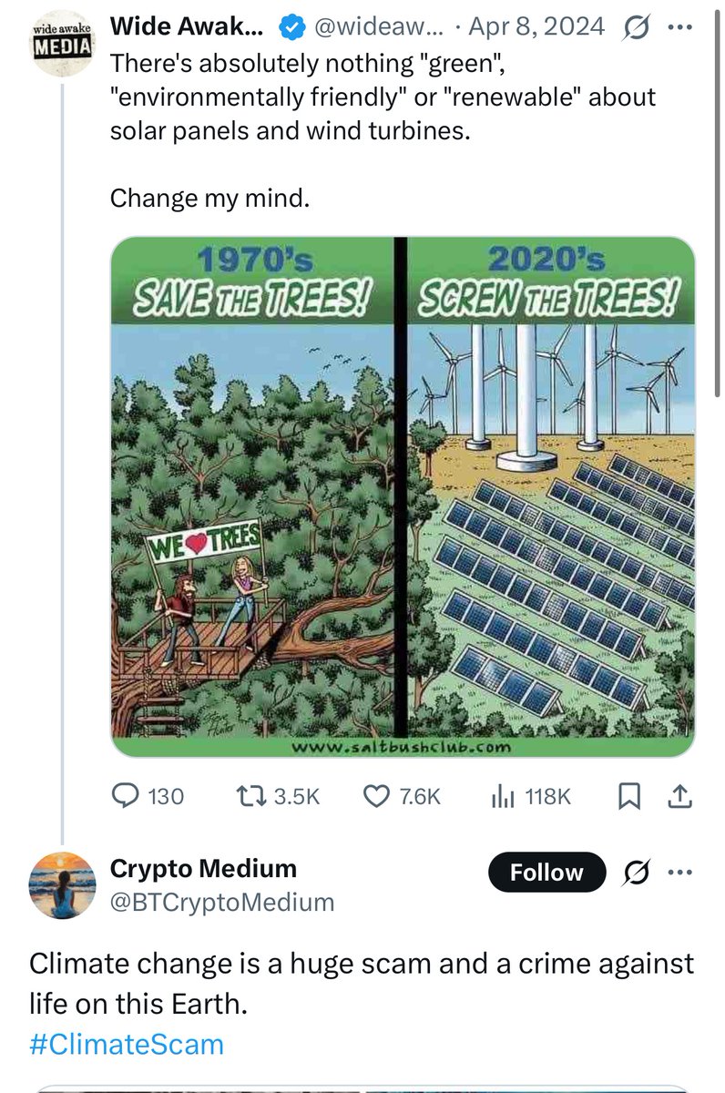The image size is (725, 1093).
Task: Like the tweet with 7.6K hearts
Action: click(376, 796)
